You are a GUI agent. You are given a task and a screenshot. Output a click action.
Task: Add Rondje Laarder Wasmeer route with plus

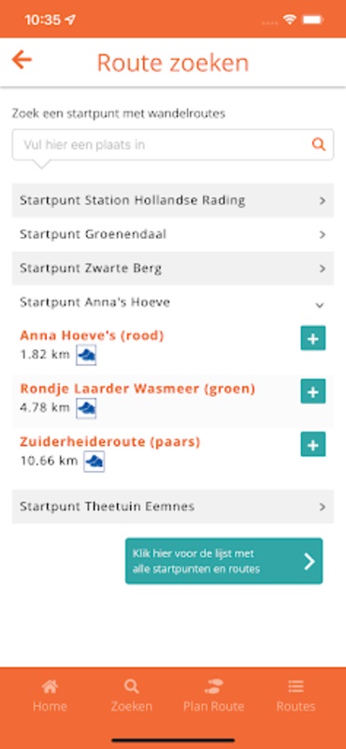point(312,391)
